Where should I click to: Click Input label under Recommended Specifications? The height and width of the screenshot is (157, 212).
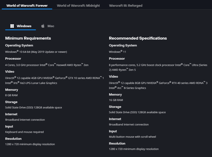(113, 131)
